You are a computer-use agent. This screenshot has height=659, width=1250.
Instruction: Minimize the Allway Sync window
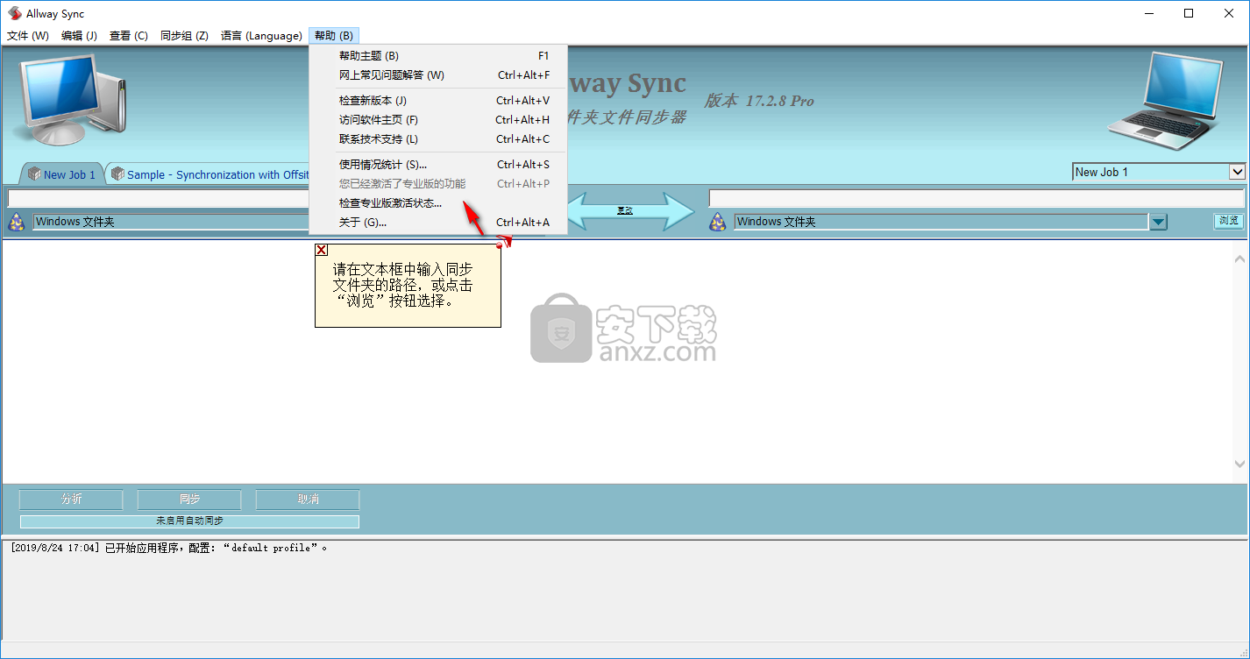point(1149,13)
